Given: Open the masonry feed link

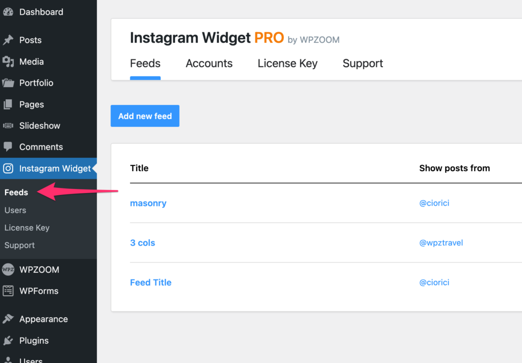Looking at the screenshot, I should coord(148,203).
